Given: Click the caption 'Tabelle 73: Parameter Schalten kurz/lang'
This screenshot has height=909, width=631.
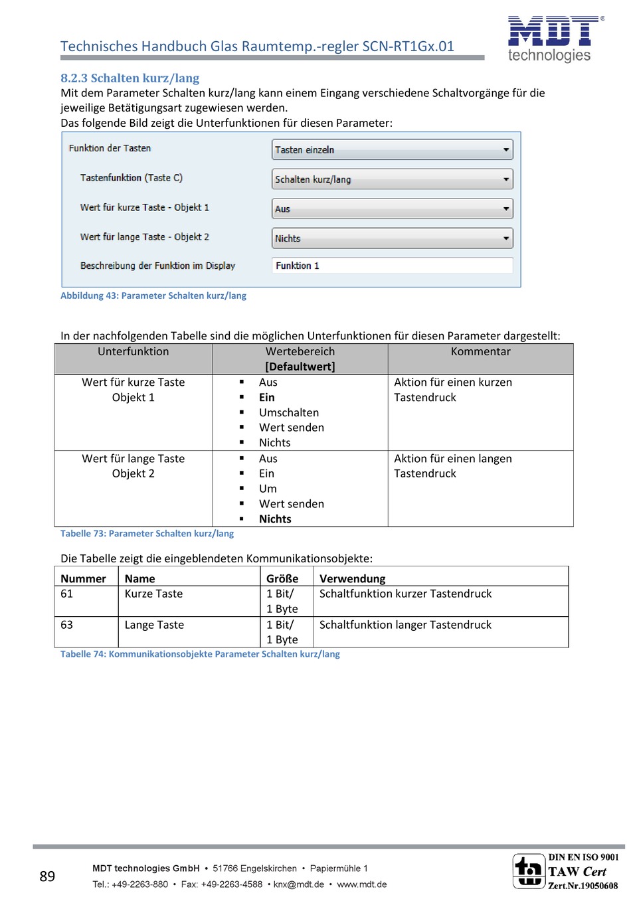Looking at the screenshot, I should [147, 533].
